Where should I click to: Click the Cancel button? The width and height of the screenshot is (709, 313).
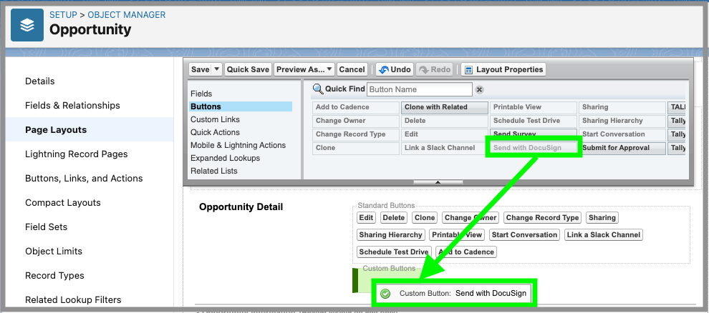(x=352, y=69)
